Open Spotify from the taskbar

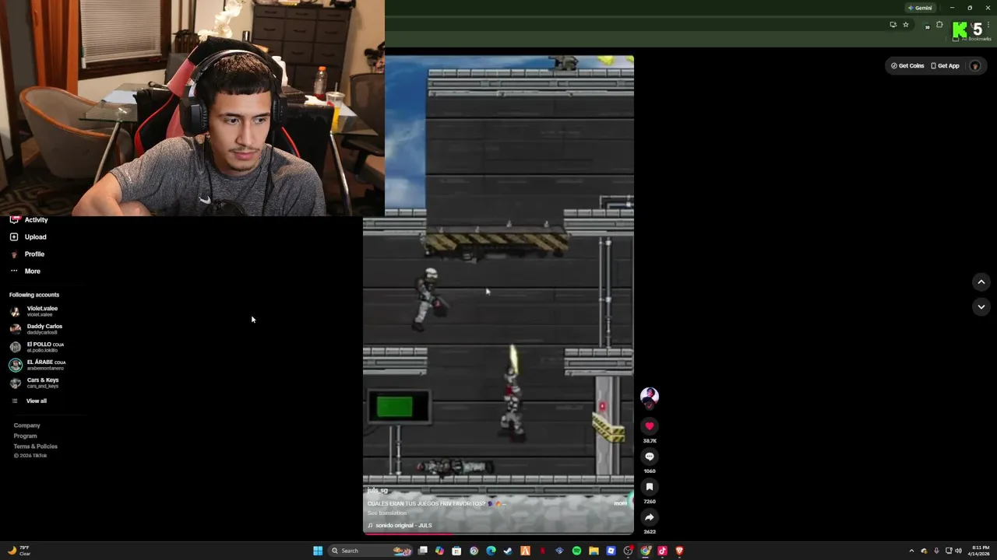576,551
